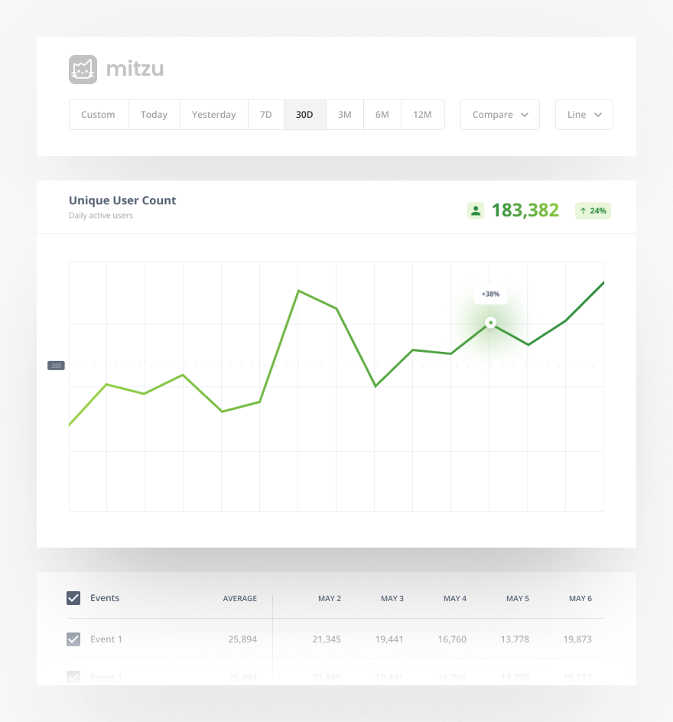Uncheck the Events master checkbox

(x=73, y=597)
